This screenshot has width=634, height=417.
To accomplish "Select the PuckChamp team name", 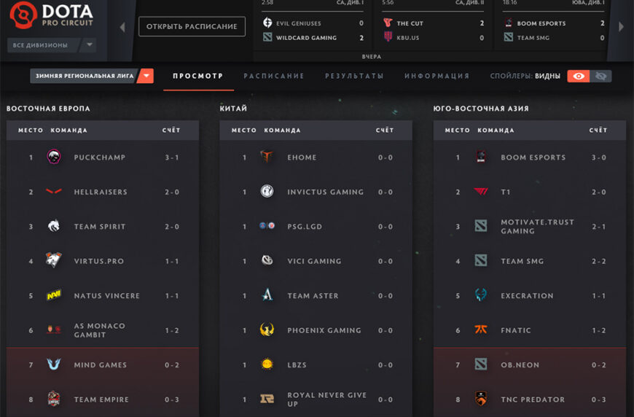I will pyautogui.click(x=99, y=157).
